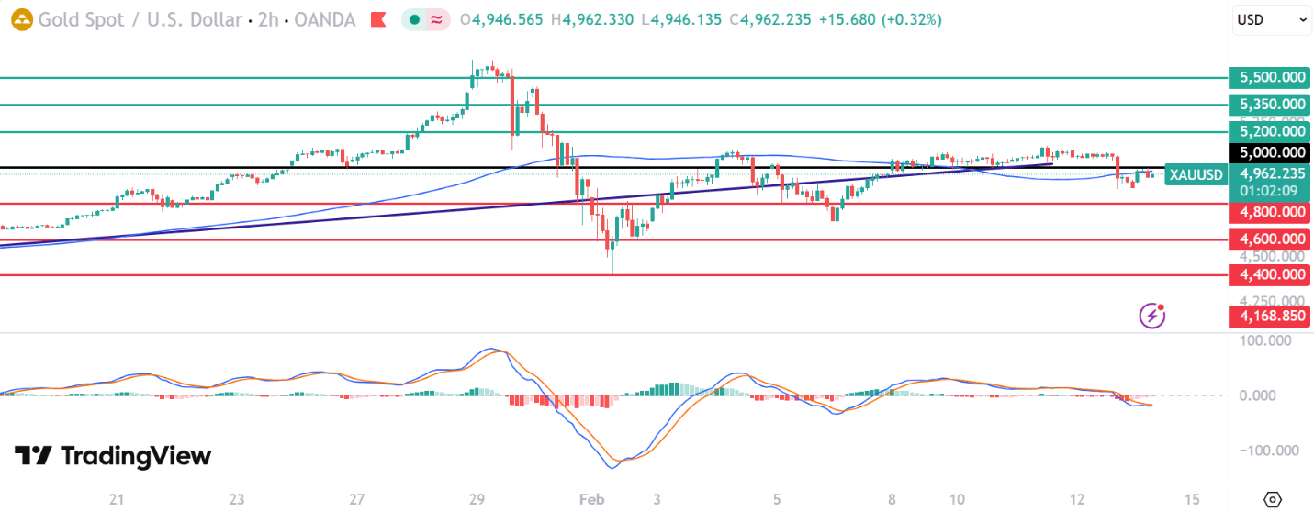This screenshot has height=512, width=1314.
Task: Toggle the green market status dot
Action: click(415, 19)
